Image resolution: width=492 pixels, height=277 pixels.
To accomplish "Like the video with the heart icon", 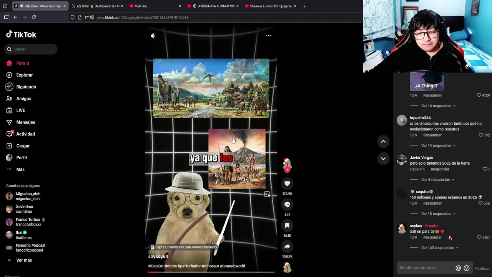I will (287, 184).
